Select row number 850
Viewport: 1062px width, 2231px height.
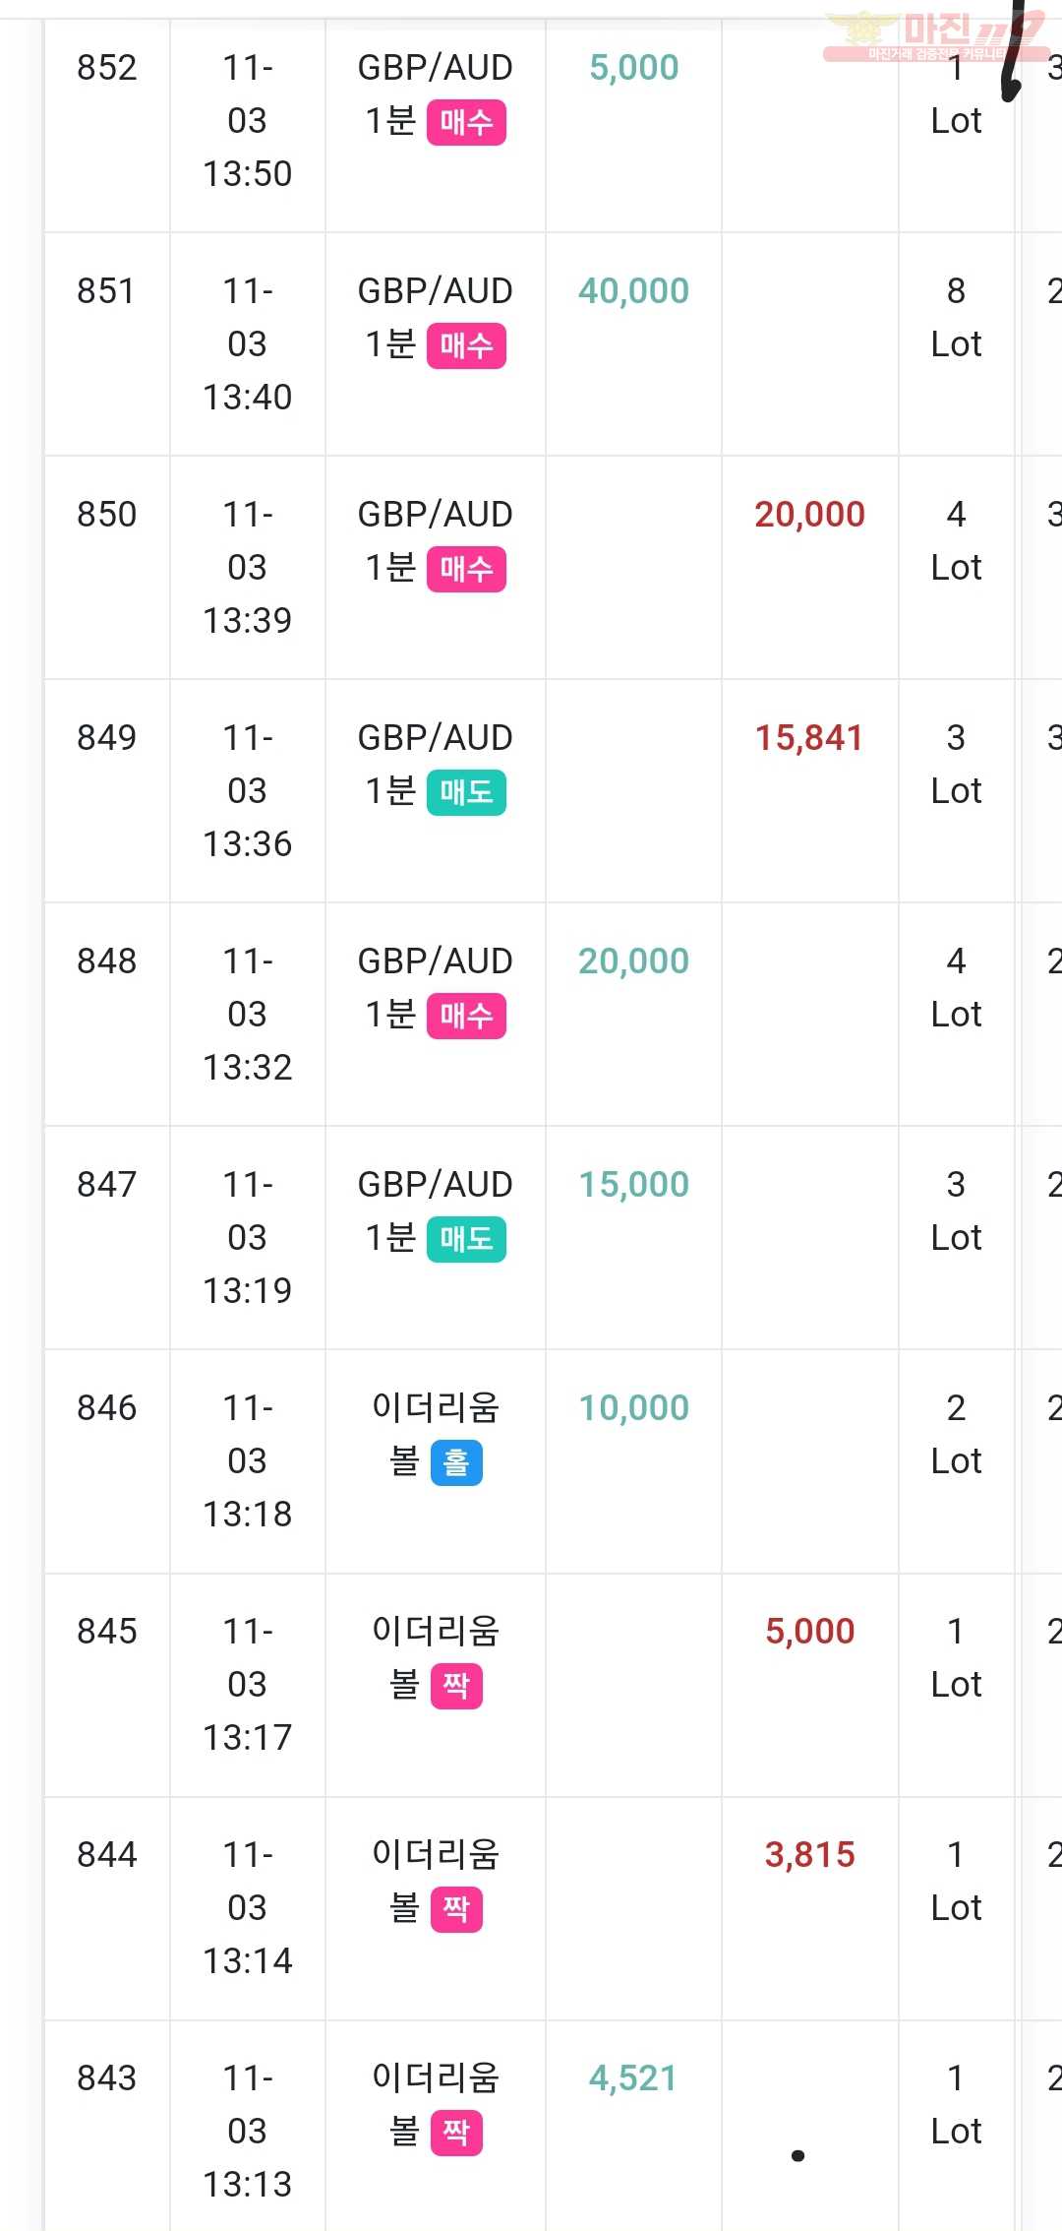(x=106, y=515)
